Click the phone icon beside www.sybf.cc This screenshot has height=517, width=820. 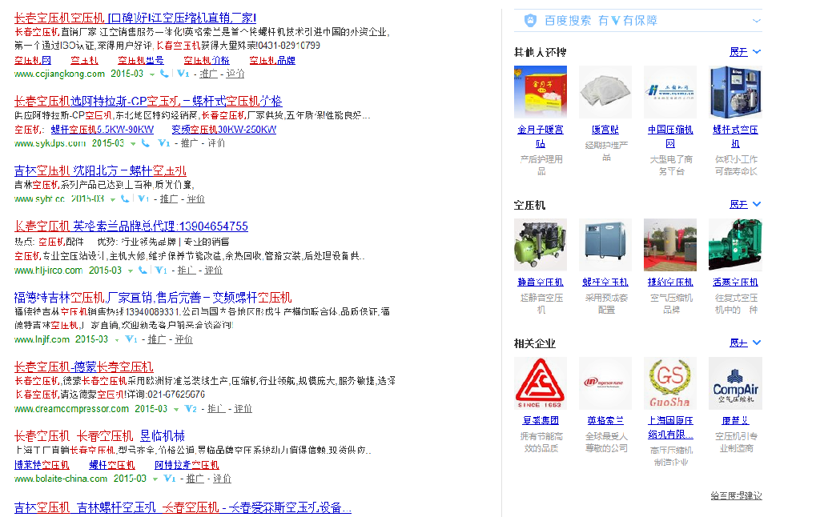(x=125, y=198)
